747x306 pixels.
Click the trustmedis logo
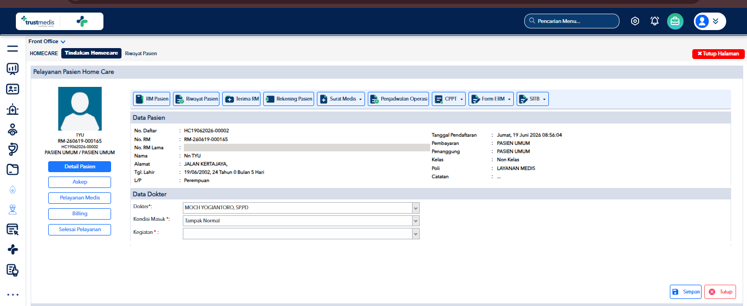38,21
